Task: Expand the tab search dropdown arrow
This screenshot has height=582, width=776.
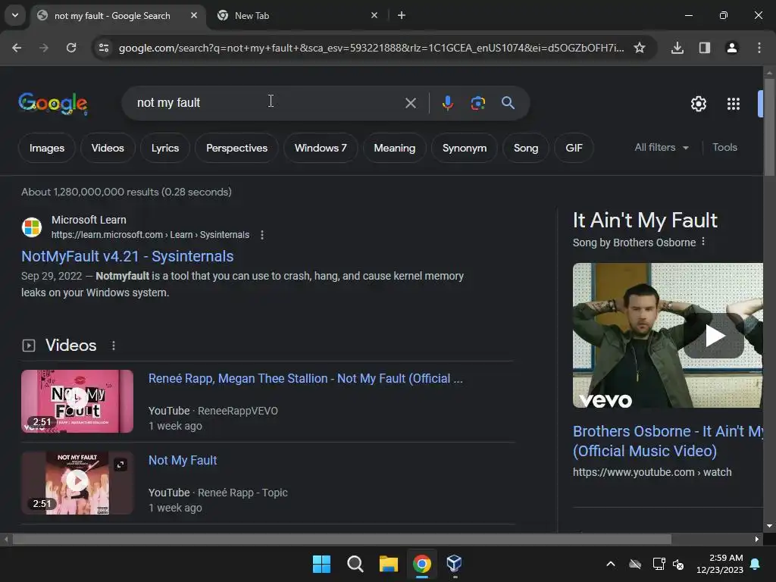Action: point(15,15)
